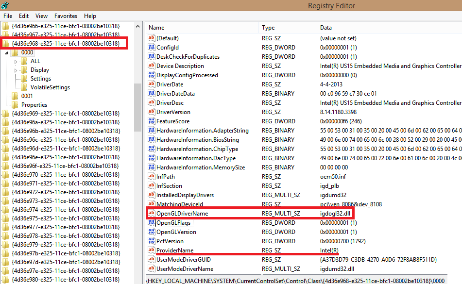The image size is (462, 284).
Task: Click the OpenGLFlags DWORD icon
Action: click(x=152, y=222)
